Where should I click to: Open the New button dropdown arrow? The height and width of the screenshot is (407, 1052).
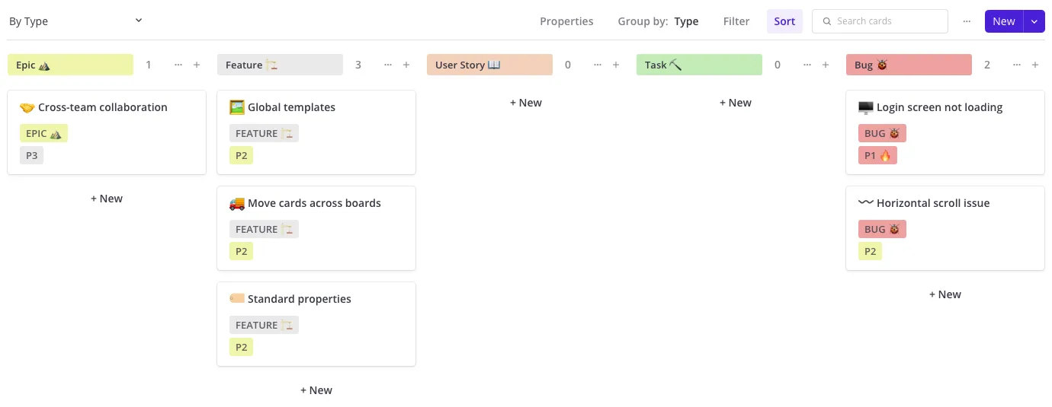click(1034, 21)
